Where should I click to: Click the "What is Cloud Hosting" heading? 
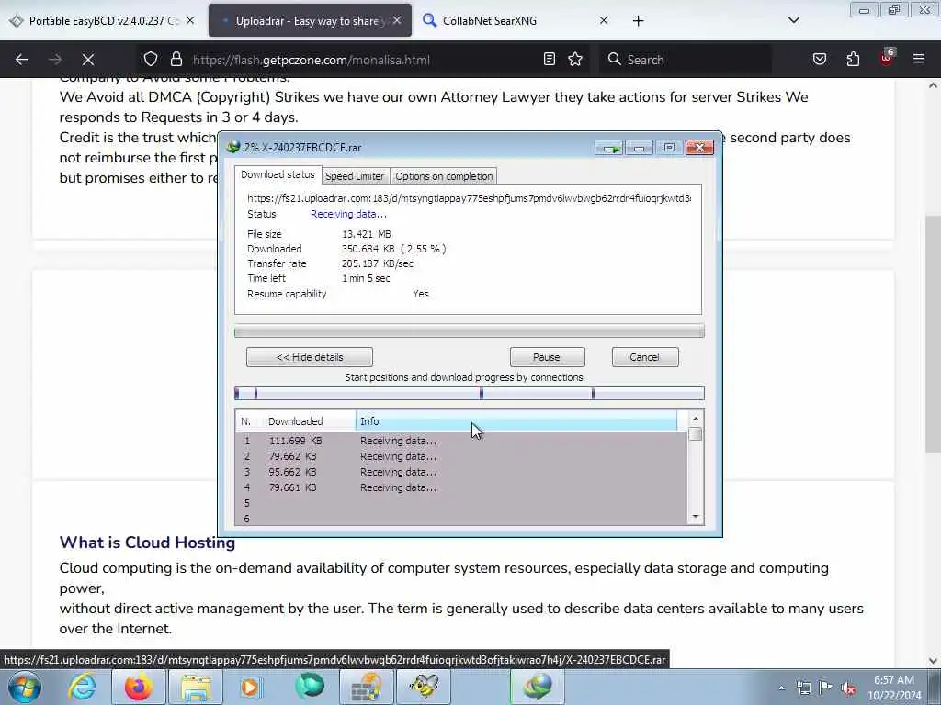click(147, 542)
